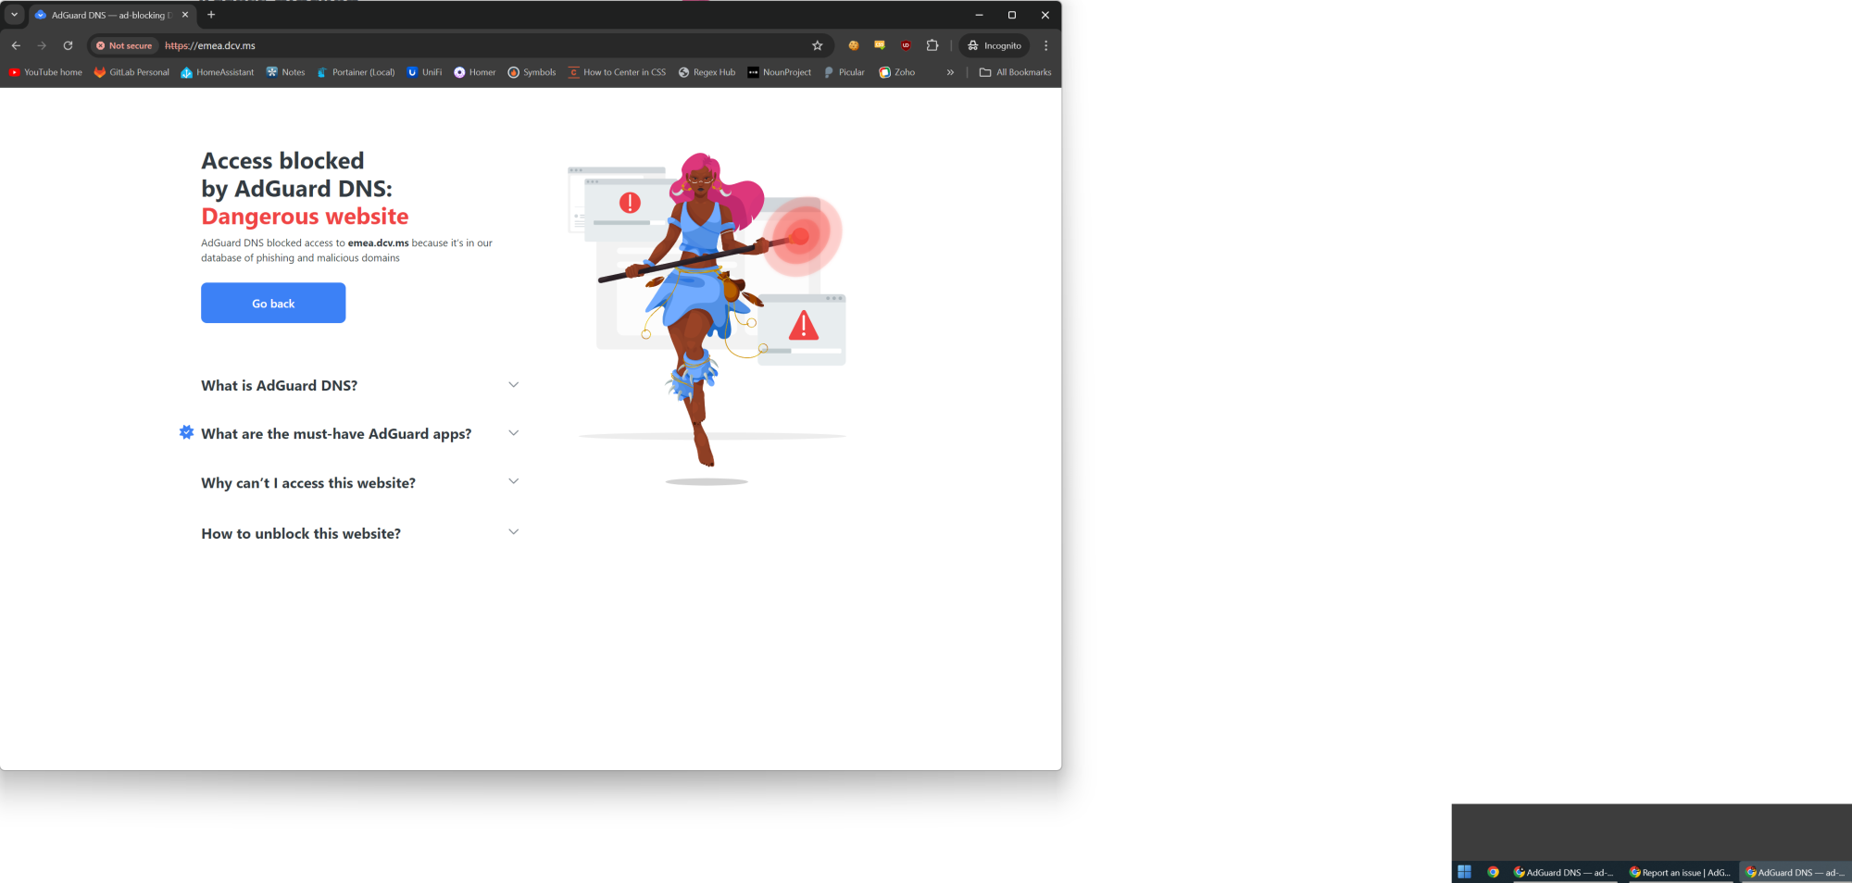The width and height of the screenshot is (1852, 883).
Task: Click the star next to must-have AdGuard apps
Action: 186,432
